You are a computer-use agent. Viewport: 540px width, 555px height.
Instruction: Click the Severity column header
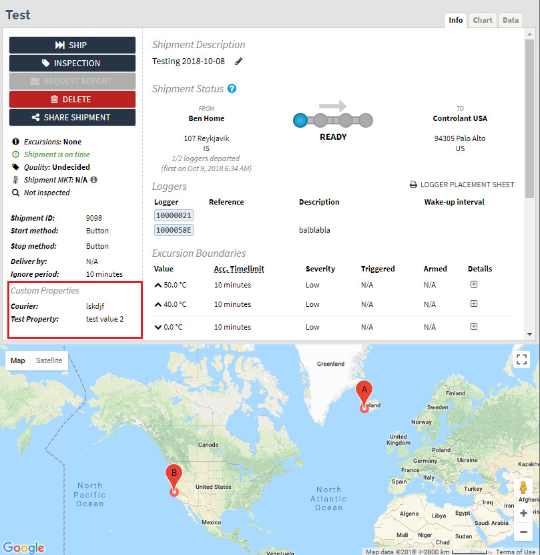pyautogui.click(x=320, y=269)
